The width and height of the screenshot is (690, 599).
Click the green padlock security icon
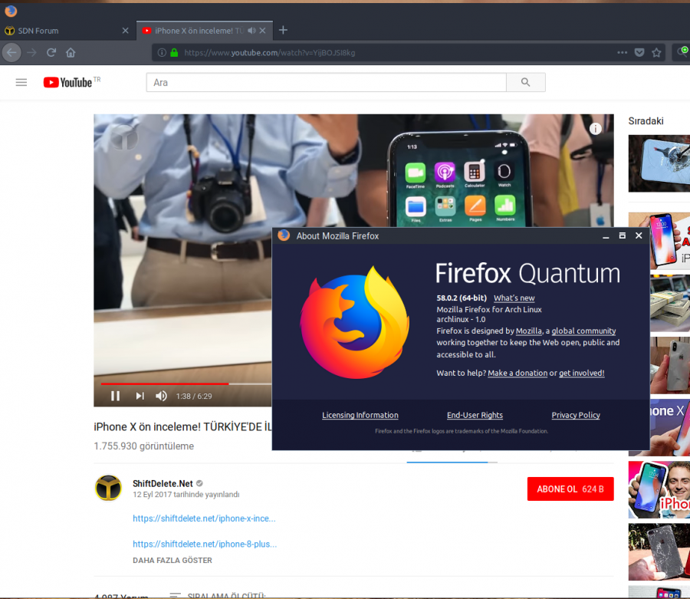coord(174,53)
